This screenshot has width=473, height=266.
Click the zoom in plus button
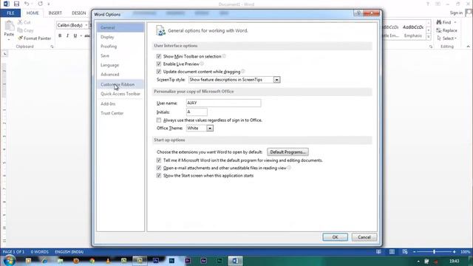[455, 252]
